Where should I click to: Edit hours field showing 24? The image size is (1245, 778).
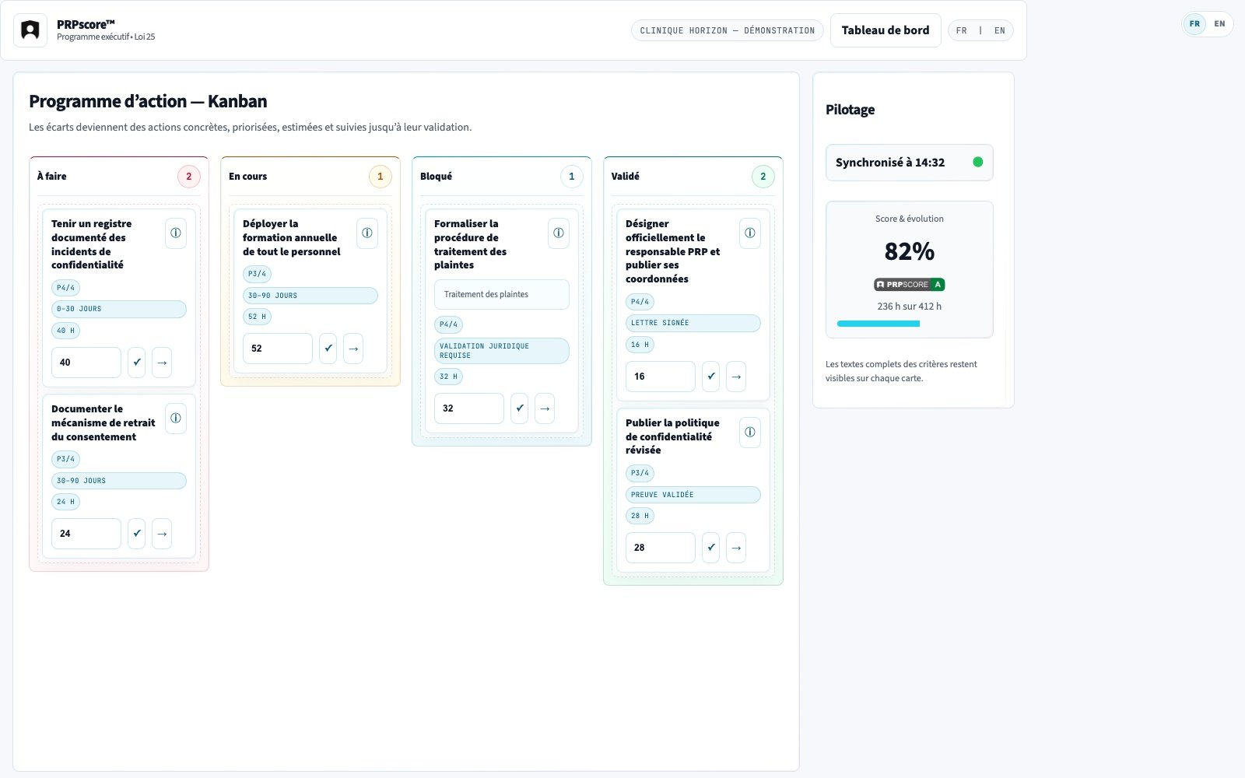(86, 534)
